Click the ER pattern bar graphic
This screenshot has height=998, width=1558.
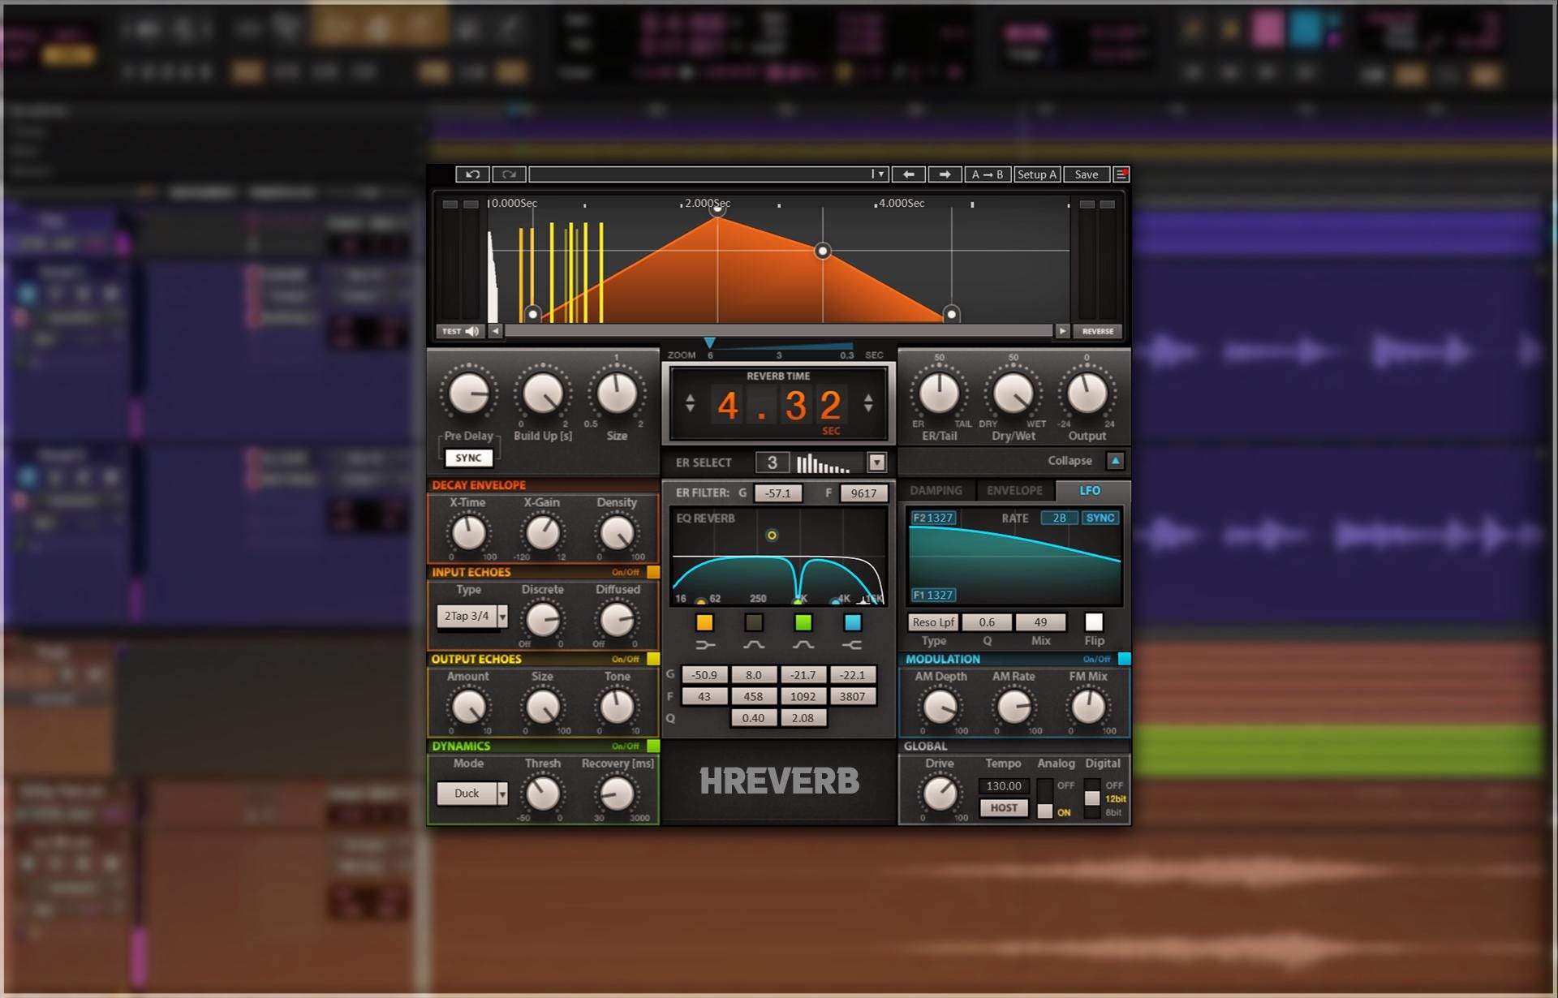pos(823,463)
